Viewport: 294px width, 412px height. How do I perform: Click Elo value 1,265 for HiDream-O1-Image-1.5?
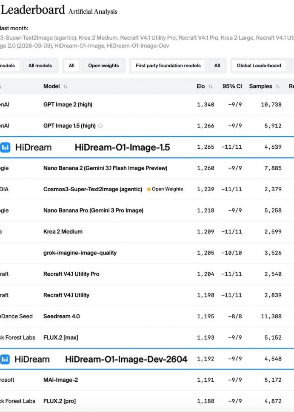tap(206, 147)
